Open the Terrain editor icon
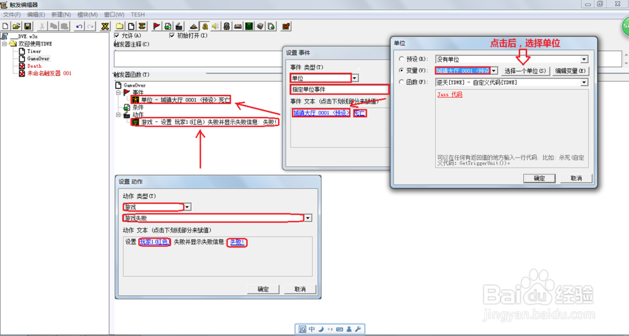 tap(194, 26)
